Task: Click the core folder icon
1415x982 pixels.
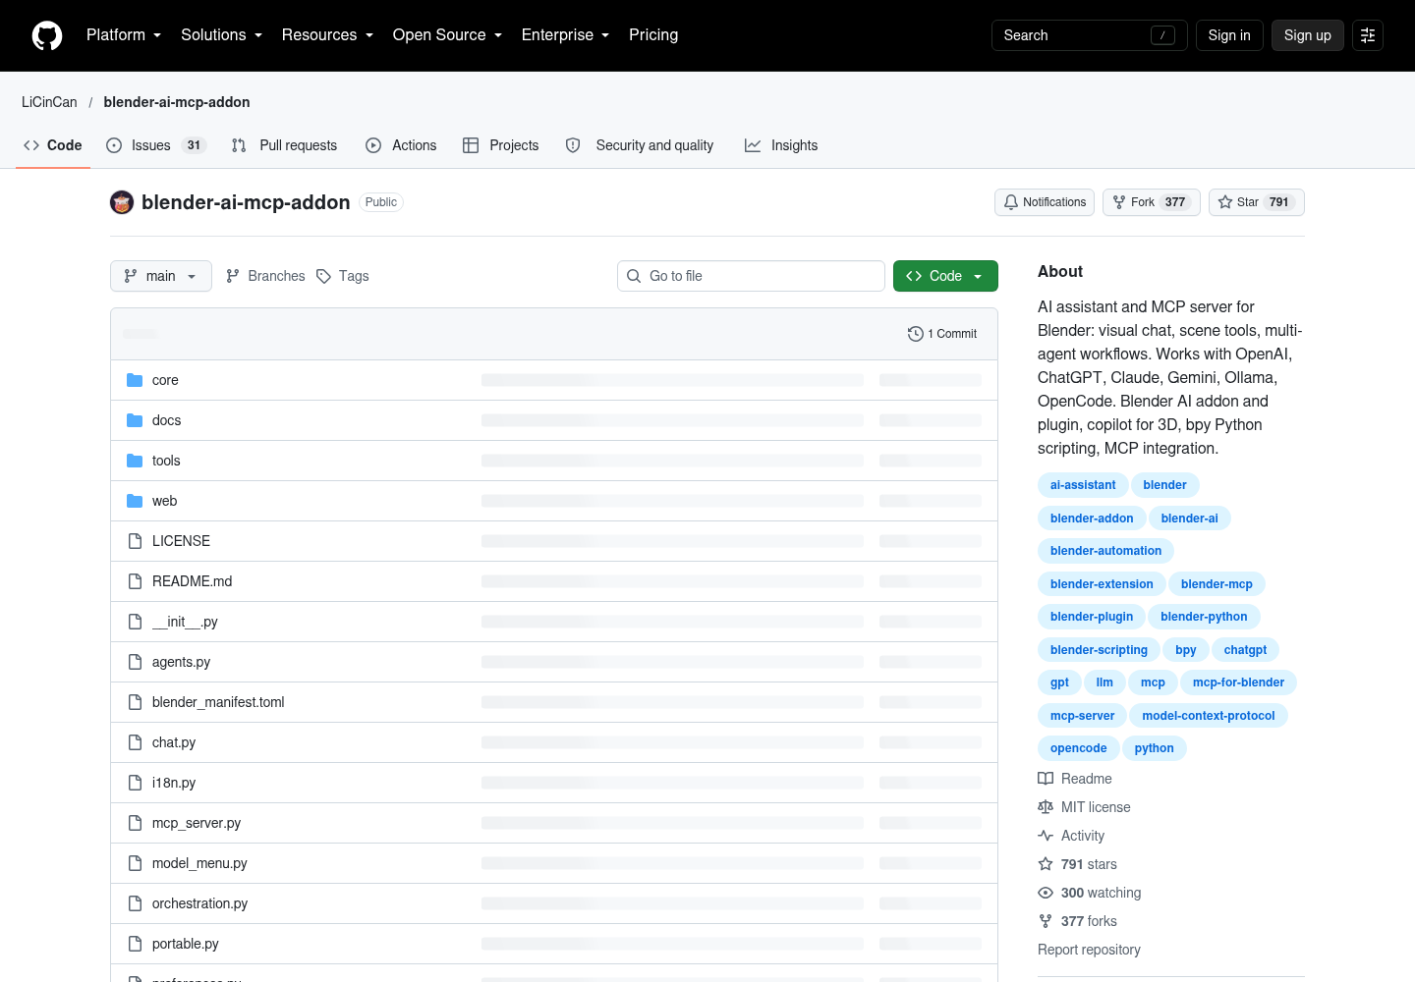Action: 135,380
